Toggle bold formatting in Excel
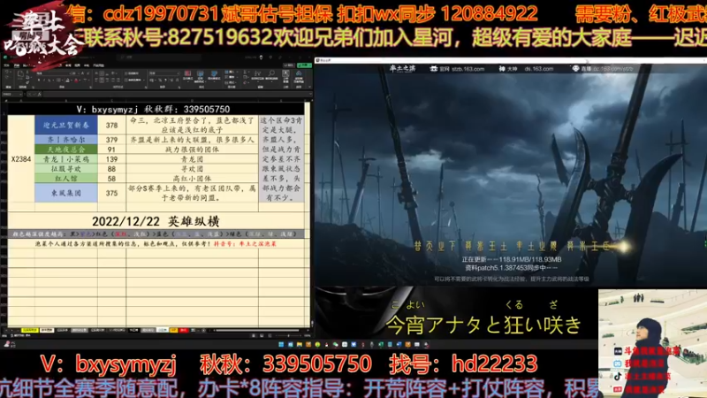 [x=39, y=80]
